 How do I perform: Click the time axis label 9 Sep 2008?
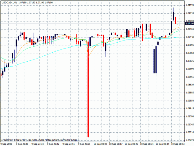pyautogui.click(x=6, y=144)
